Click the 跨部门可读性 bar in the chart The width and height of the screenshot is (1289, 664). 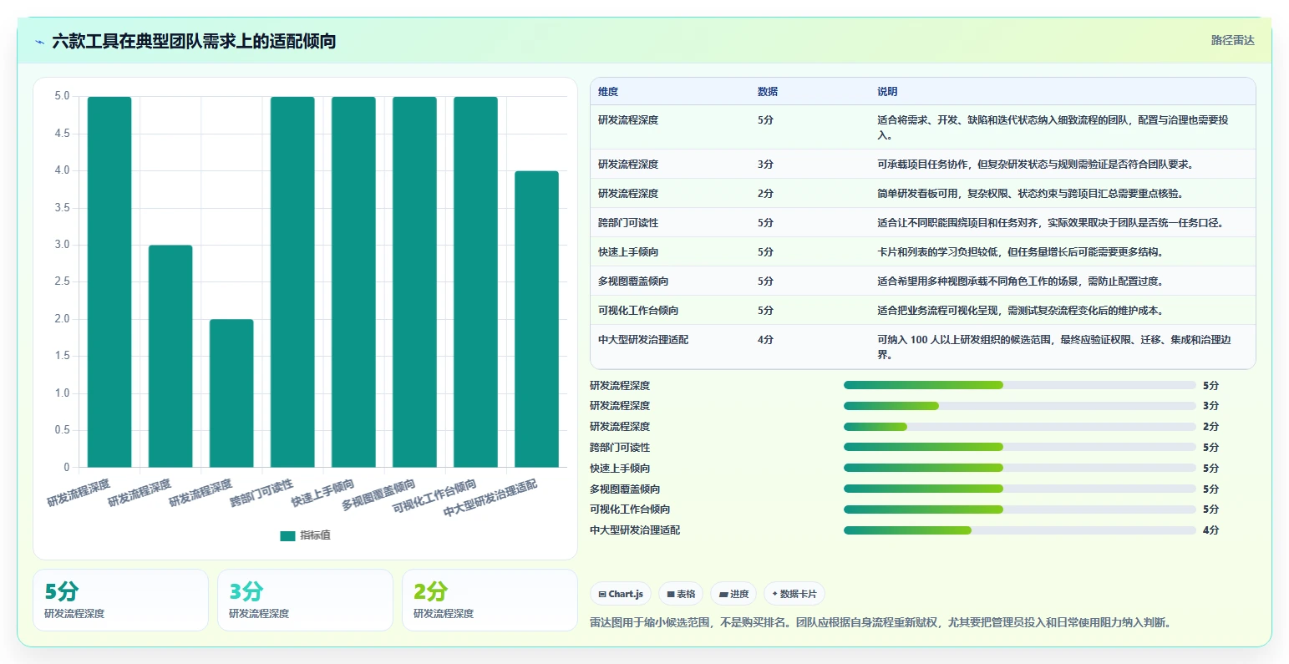click(x=292, y=282)
